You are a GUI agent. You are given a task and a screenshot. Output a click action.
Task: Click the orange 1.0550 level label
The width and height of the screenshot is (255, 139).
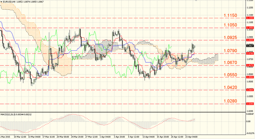[x=230, y=75]
